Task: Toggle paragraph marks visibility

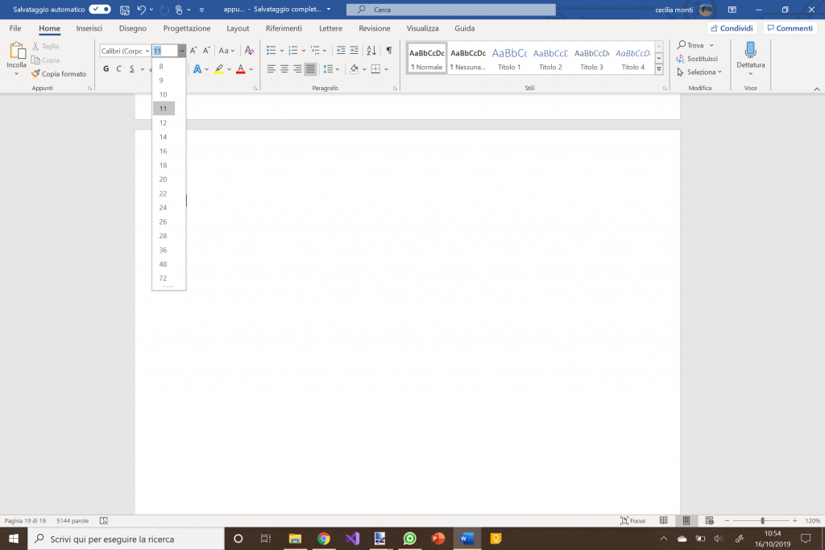Action: (389, 51)
